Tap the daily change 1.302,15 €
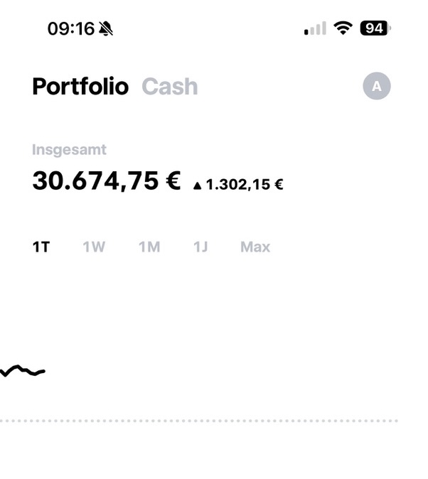 pos(244,185)
